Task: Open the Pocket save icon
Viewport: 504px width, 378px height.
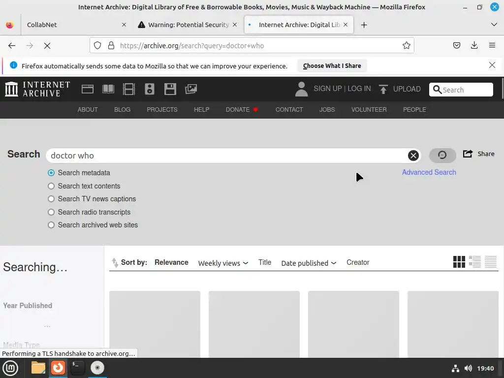Action: click(x=456, y=46)
